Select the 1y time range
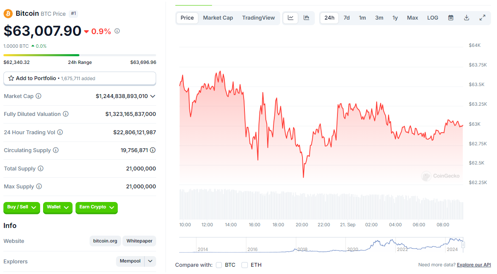Screen dimensions: 497x274 coord(395,18)
